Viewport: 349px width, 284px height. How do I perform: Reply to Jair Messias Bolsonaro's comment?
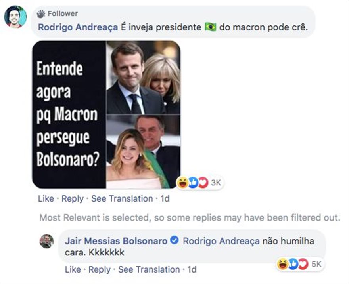[99, 269]
